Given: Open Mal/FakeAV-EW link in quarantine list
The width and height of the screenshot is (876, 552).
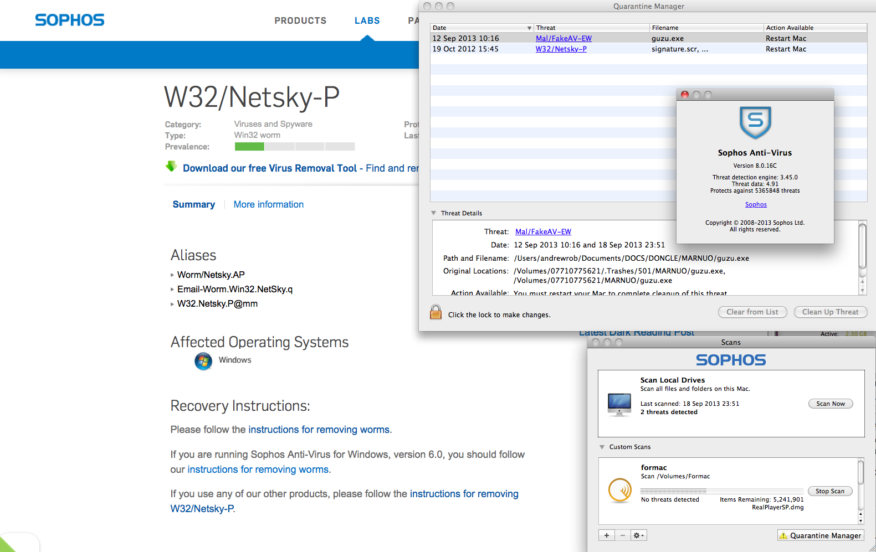Looking at the screenshot, I should coord(563,38).
